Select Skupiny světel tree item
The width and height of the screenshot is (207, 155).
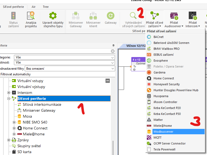click(x=29, y=146)
